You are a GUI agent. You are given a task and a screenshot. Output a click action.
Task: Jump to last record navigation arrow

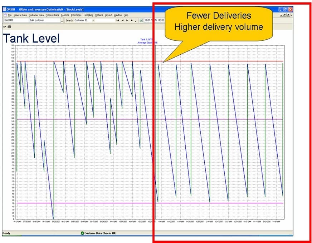click(132, 20)
